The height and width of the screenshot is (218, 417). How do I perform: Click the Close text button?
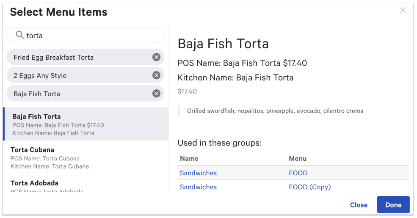[x=359, y=205]
